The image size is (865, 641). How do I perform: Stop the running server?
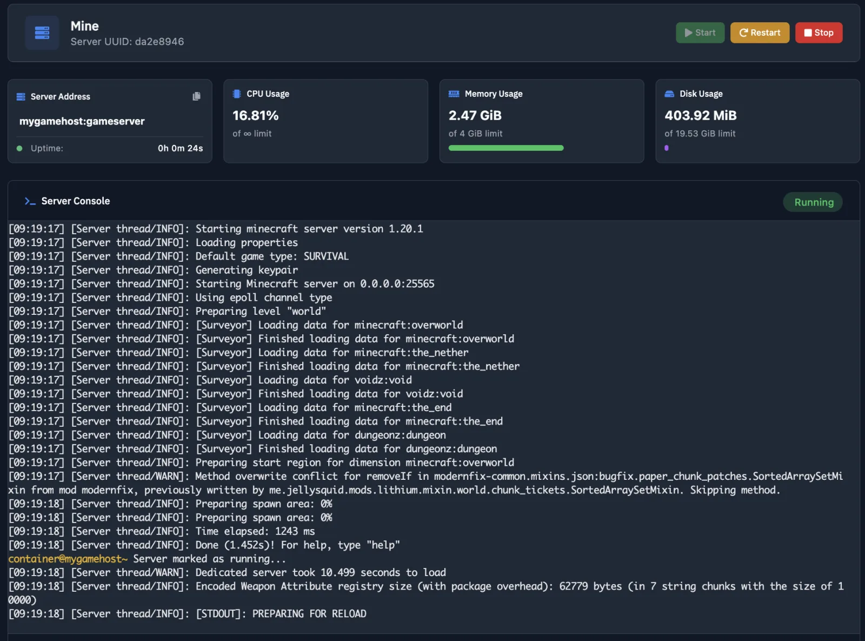click(819, 32)
